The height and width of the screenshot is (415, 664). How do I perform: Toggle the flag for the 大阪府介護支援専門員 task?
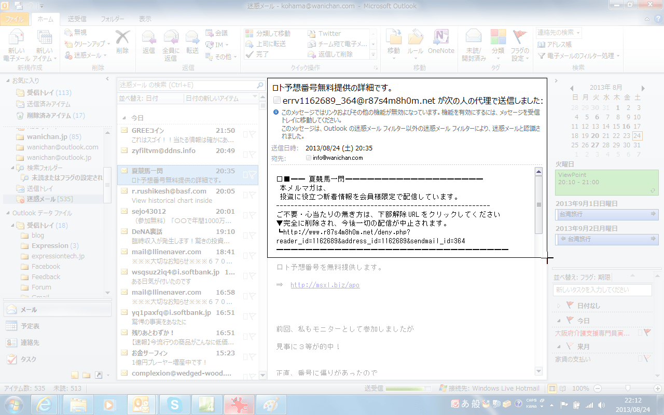(647, 333)
